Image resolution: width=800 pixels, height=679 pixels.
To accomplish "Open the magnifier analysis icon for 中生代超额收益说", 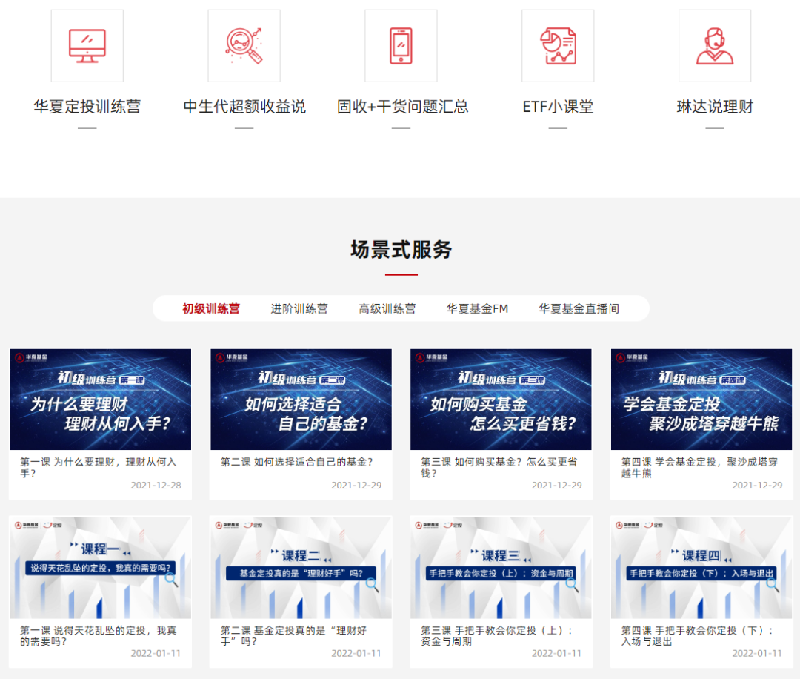I will click(x=244, y=46).
